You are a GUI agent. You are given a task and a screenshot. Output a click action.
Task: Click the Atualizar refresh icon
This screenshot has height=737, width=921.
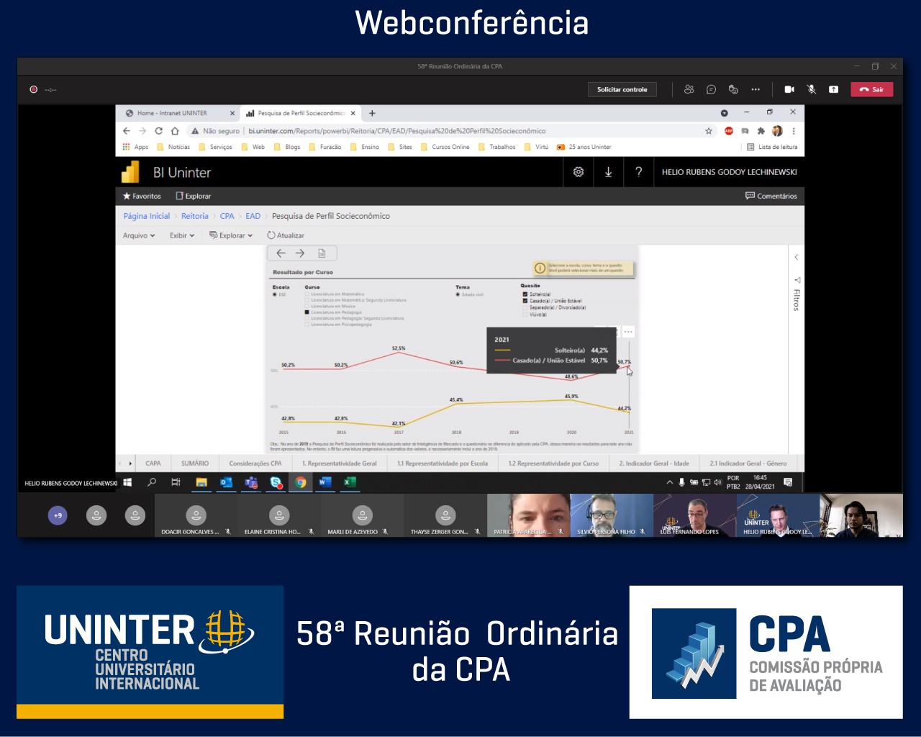coord(271,235)
